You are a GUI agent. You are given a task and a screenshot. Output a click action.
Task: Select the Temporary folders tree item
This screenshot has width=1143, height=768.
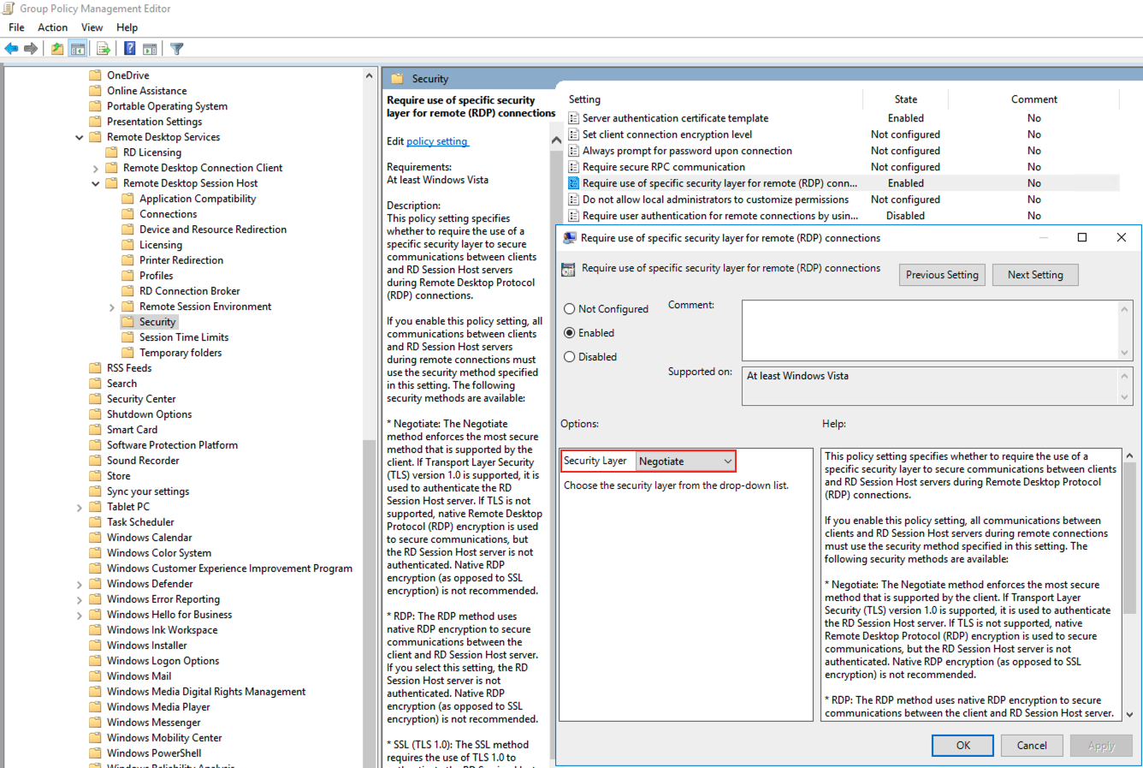click(181, 353)
